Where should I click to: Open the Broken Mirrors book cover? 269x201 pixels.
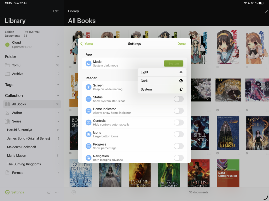[228, 133]
